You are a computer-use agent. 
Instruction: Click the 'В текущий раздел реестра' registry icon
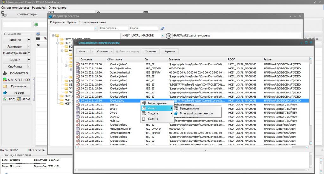click(176, 113)
